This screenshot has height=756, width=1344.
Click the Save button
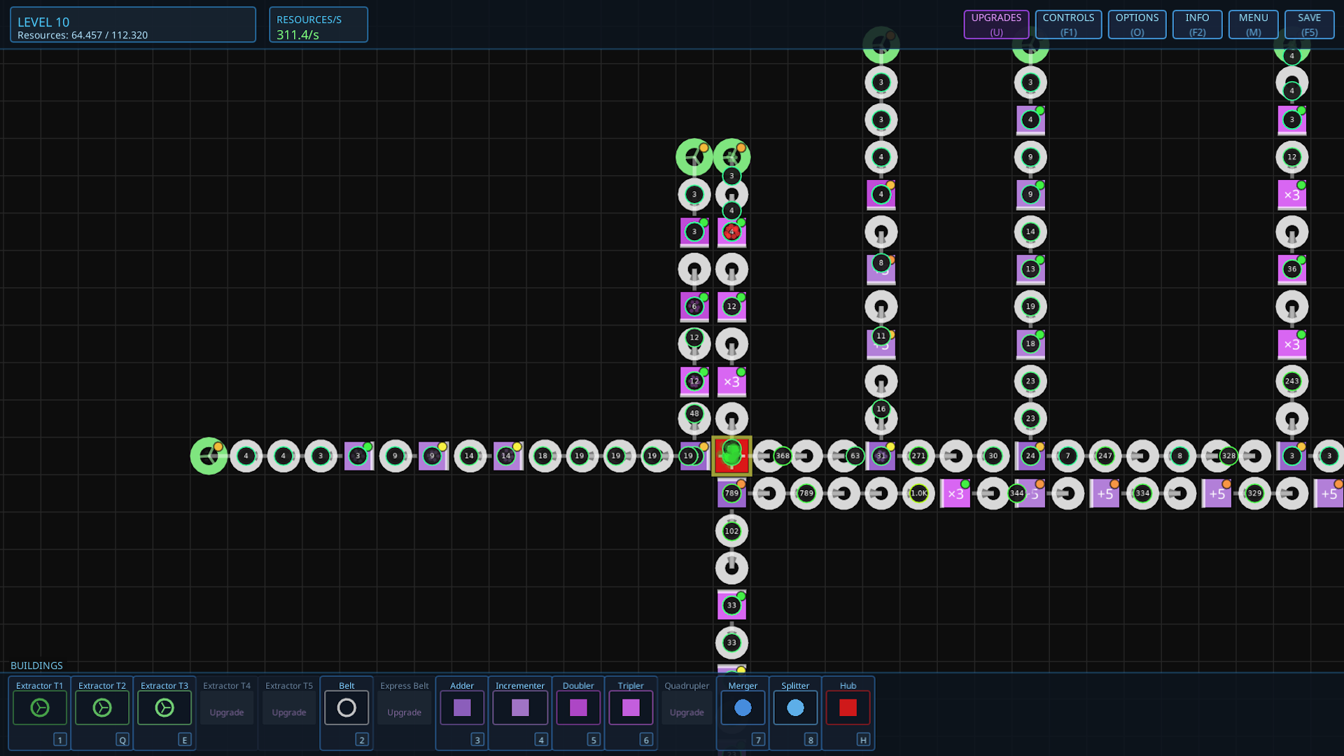click(1309, 24)
